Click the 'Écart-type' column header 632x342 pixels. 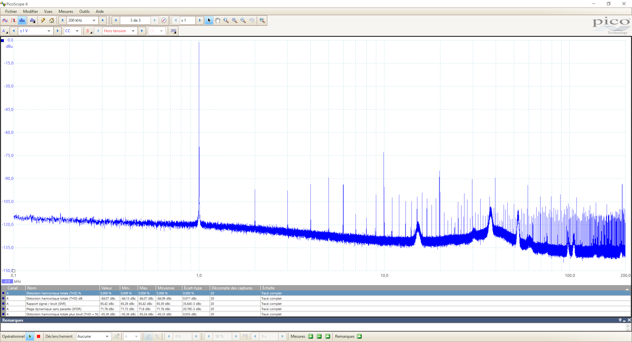tap(196, 288)
